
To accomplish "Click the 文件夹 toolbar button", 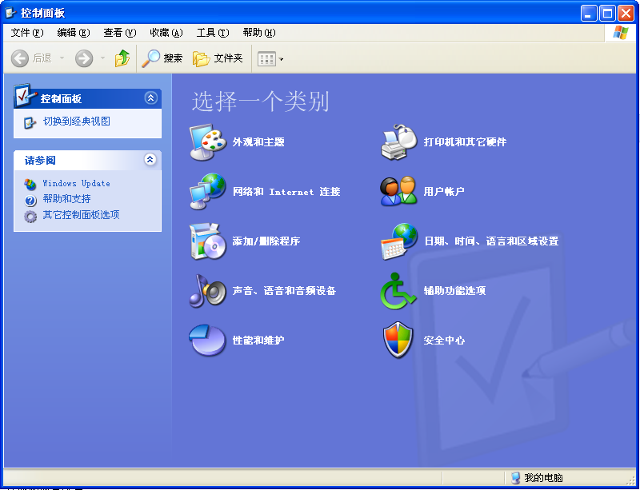I will coord(218,58).
